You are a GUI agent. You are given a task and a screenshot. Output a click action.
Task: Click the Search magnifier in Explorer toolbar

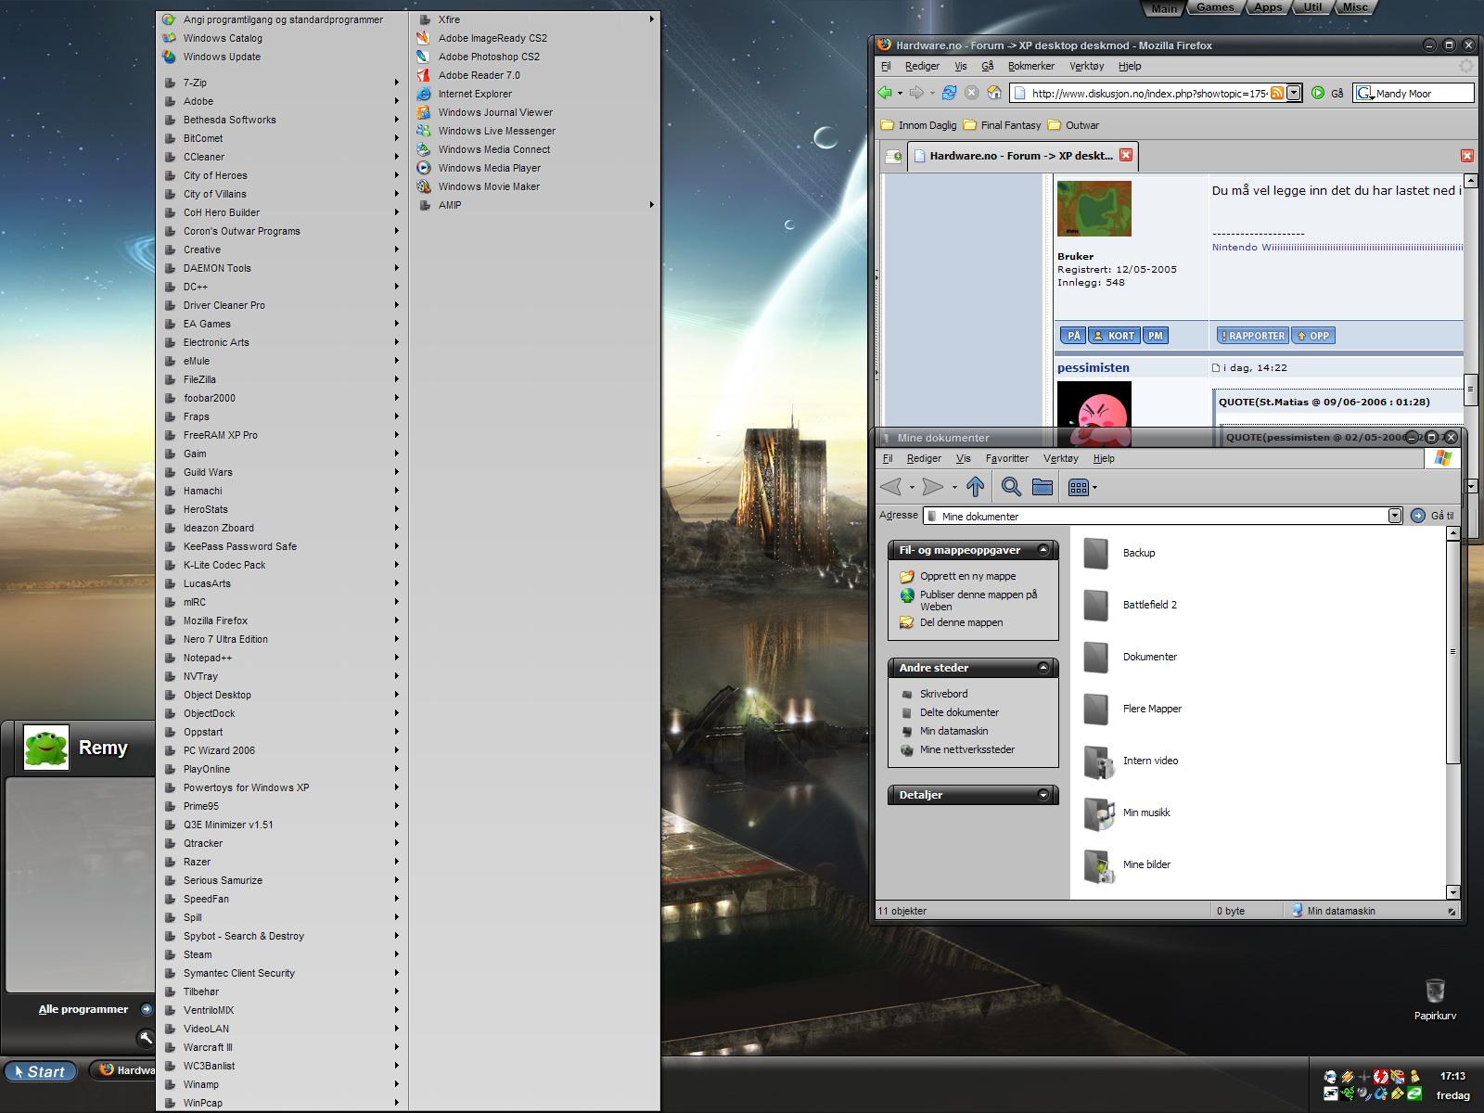[1011, 487]
